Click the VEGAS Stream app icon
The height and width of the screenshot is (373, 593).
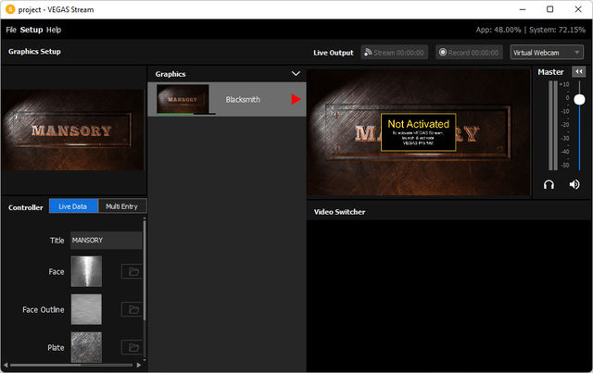11,9
